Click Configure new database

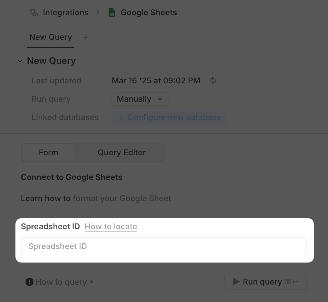coord(169,117)
